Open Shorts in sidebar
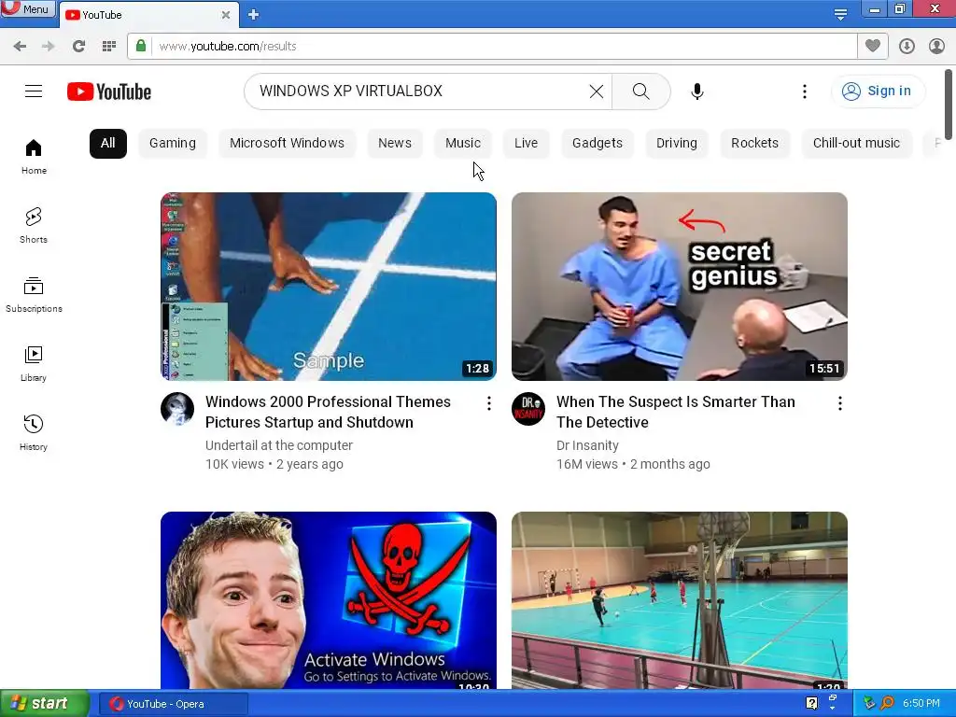 click(34, 226)
